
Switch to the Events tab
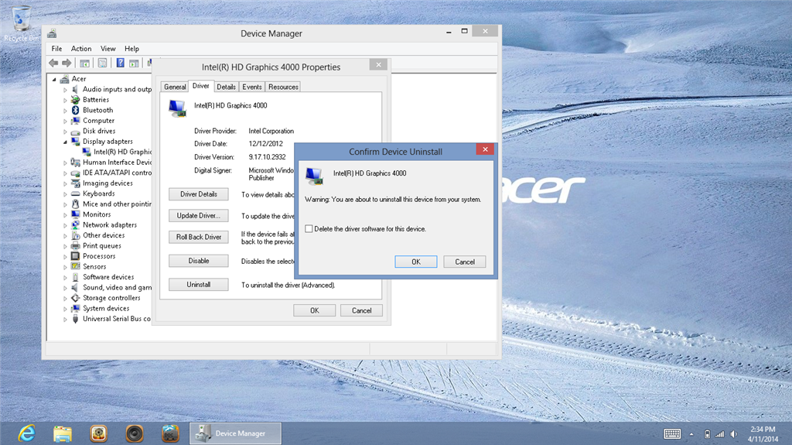(x=252, y=87)
